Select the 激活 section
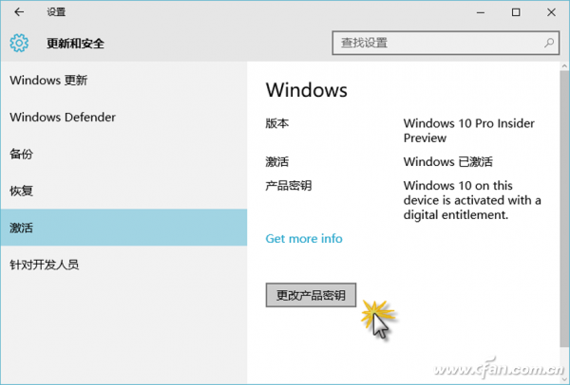570x385 pixels. (123, 228)
